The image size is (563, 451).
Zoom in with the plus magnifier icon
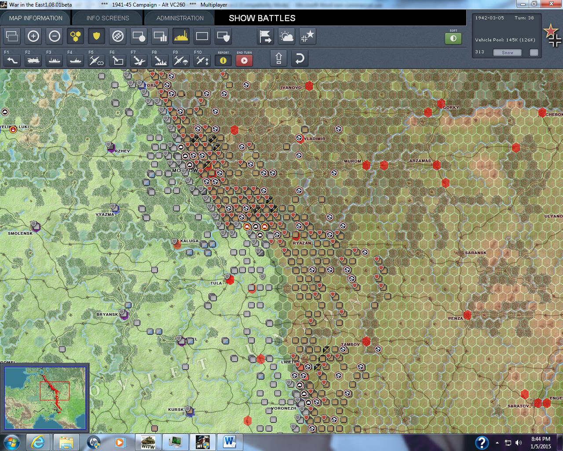tap(33, 36)
